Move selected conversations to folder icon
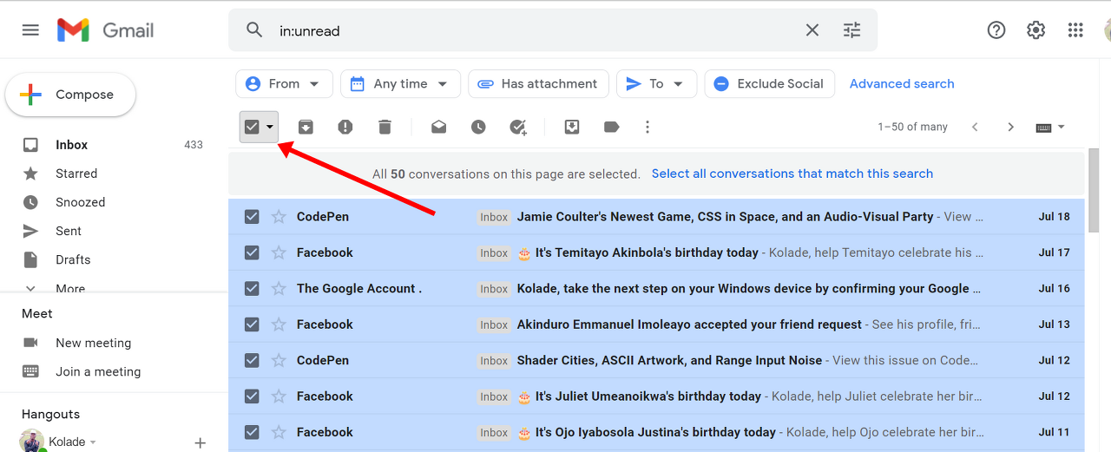The width and height of the screenshot is (1111, 452). coord(572,127)
